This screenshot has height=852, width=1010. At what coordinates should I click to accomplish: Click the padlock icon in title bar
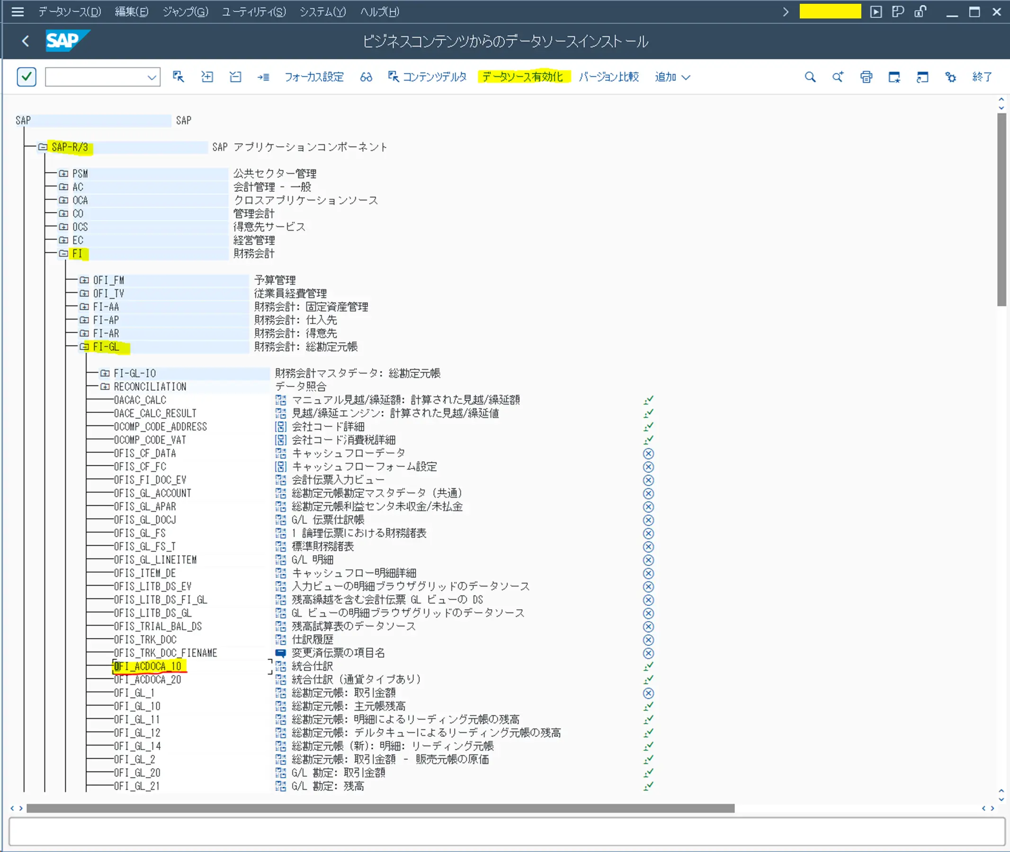point(920,11)
